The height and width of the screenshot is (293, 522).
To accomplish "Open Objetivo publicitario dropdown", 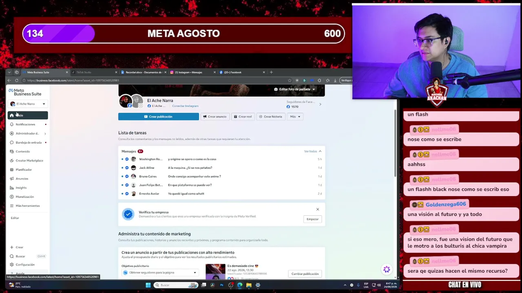I will pyautogui.click(x=160, y=273).
